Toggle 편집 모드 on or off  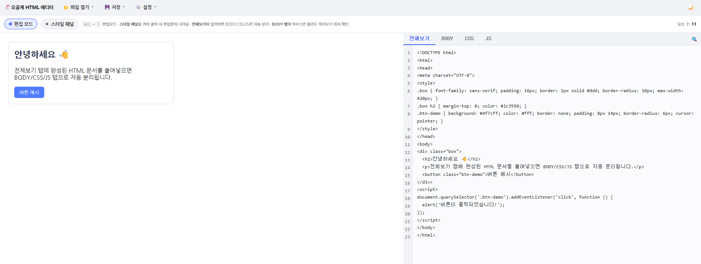click(x=21, y=24)
